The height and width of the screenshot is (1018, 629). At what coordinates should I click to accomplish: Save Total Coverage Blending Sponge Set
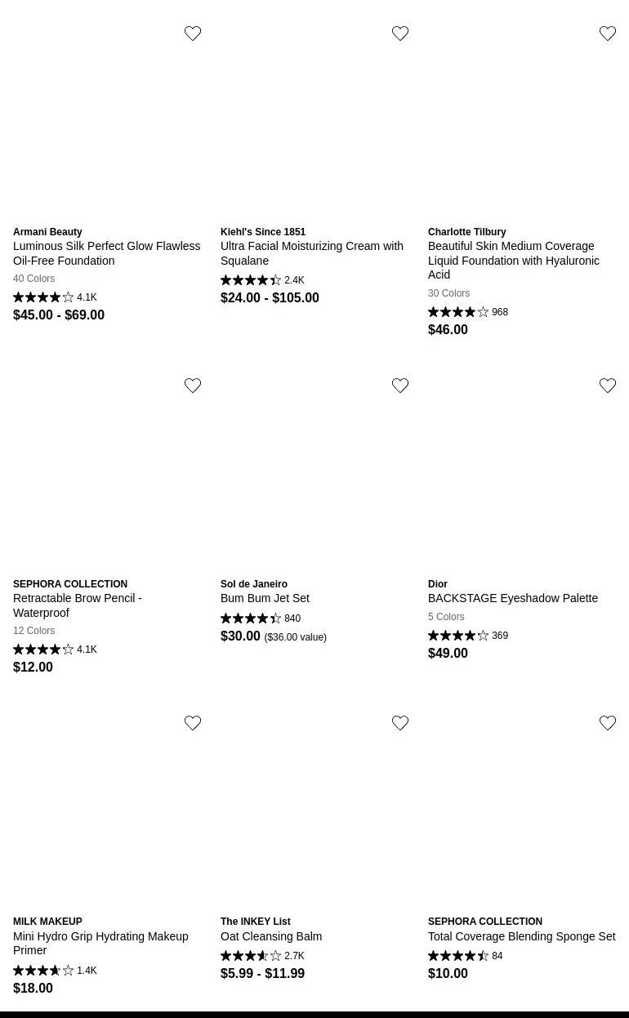tap(608, 723)
